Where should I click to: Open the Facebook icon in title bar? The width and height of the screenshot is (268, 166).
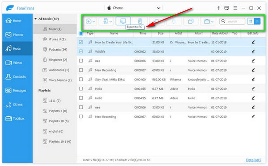tap(218, 8)
